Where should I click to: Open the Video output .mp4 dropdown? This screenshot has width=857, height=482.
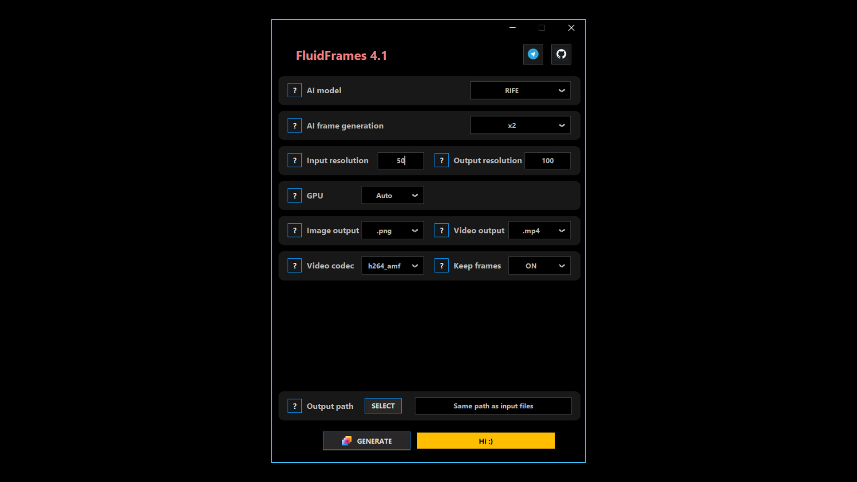[x=540, y=231]
